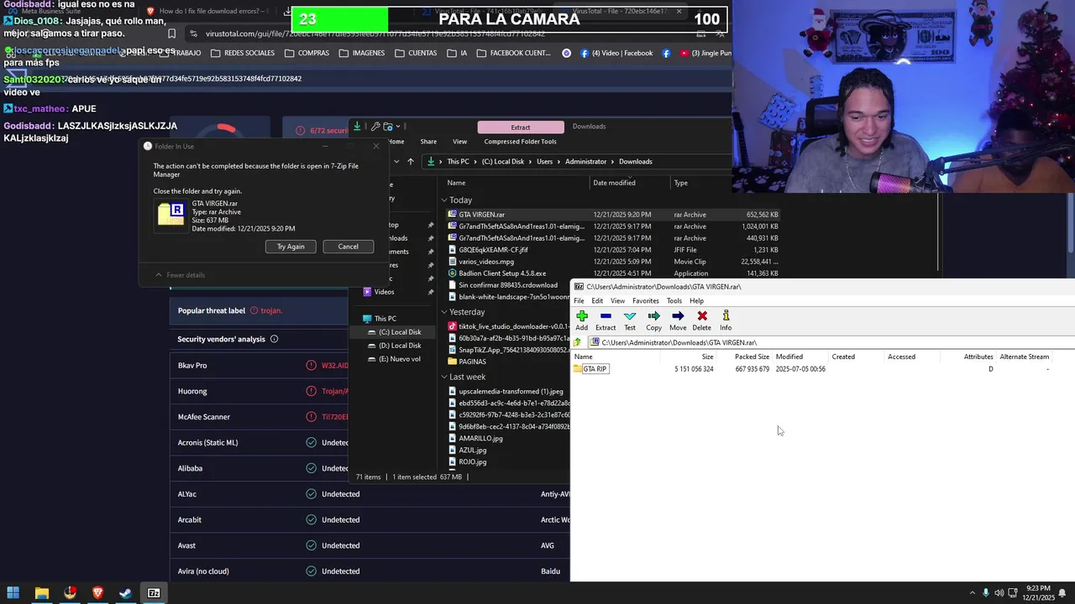Click Cancel in Folder In Use dialog
1075x604 pixels.
tap(348, 247)
